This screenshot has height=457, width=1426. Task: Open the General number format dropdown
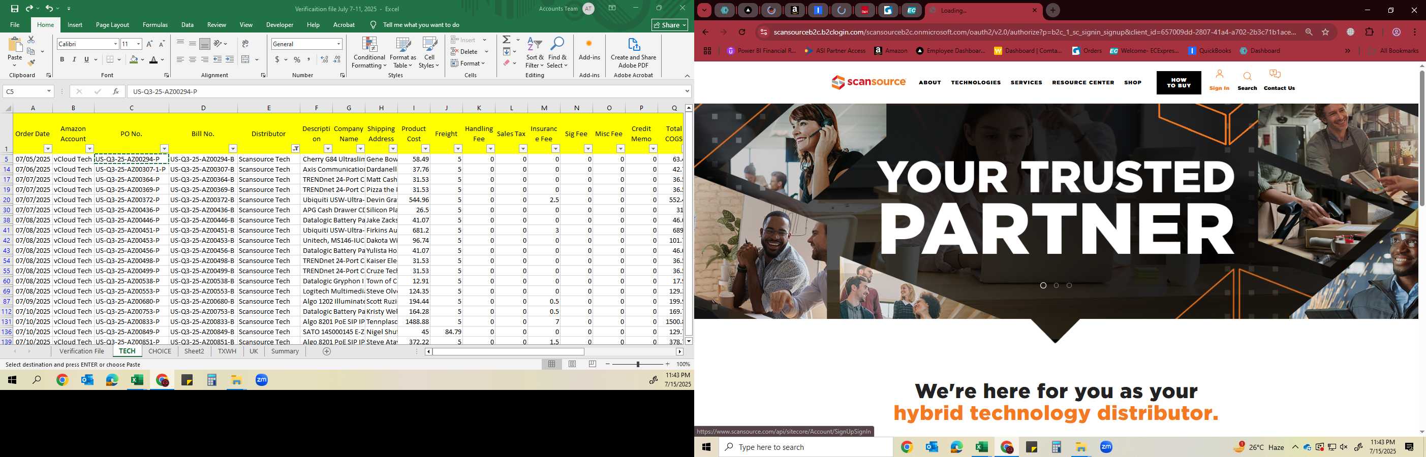pyautogui.click(x=339, y=44)
